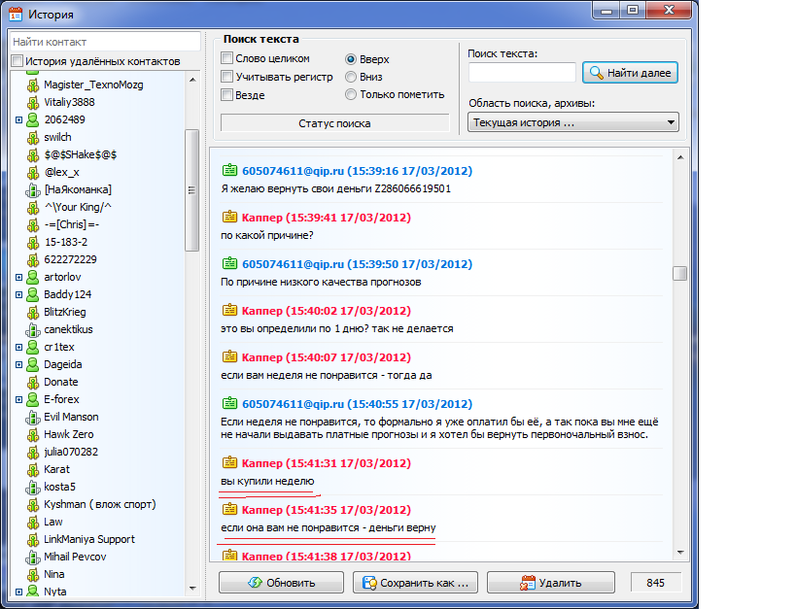This screenshot has height=609, width=796.
Task: Click the contact list scrollbar thumb
Action: [x=191, y=190]
